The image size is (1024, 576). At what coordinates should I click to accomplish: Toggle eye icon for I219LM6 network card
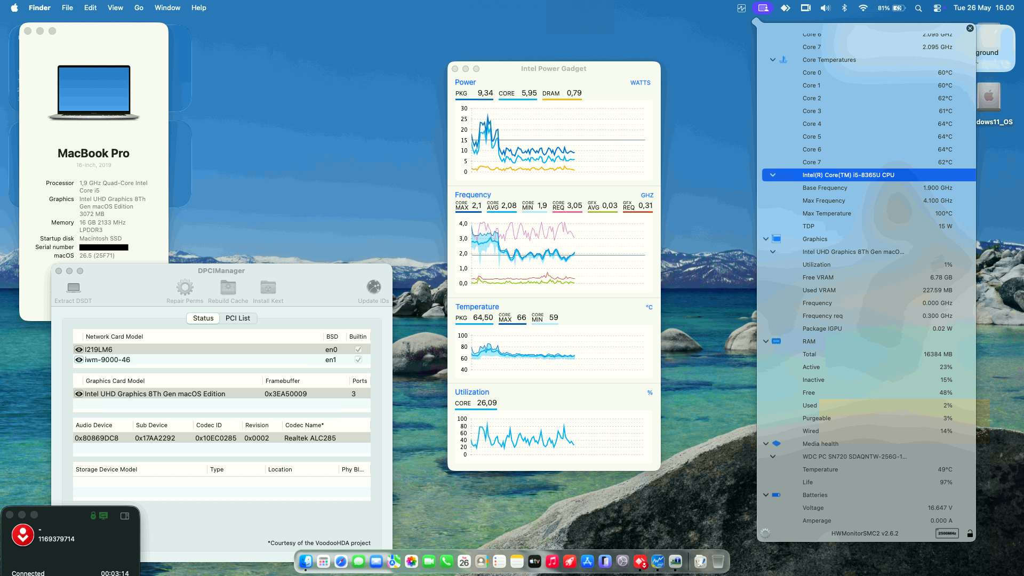[x=79, y=350]
